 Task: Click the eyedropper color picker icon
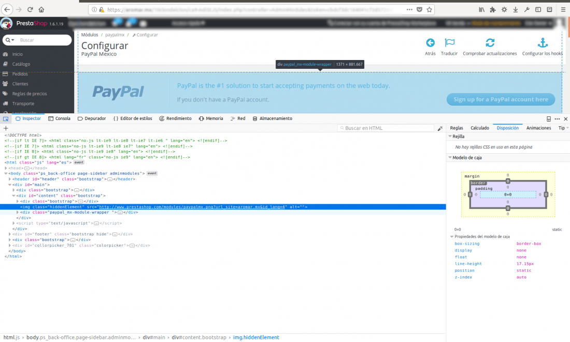point(440,128)
